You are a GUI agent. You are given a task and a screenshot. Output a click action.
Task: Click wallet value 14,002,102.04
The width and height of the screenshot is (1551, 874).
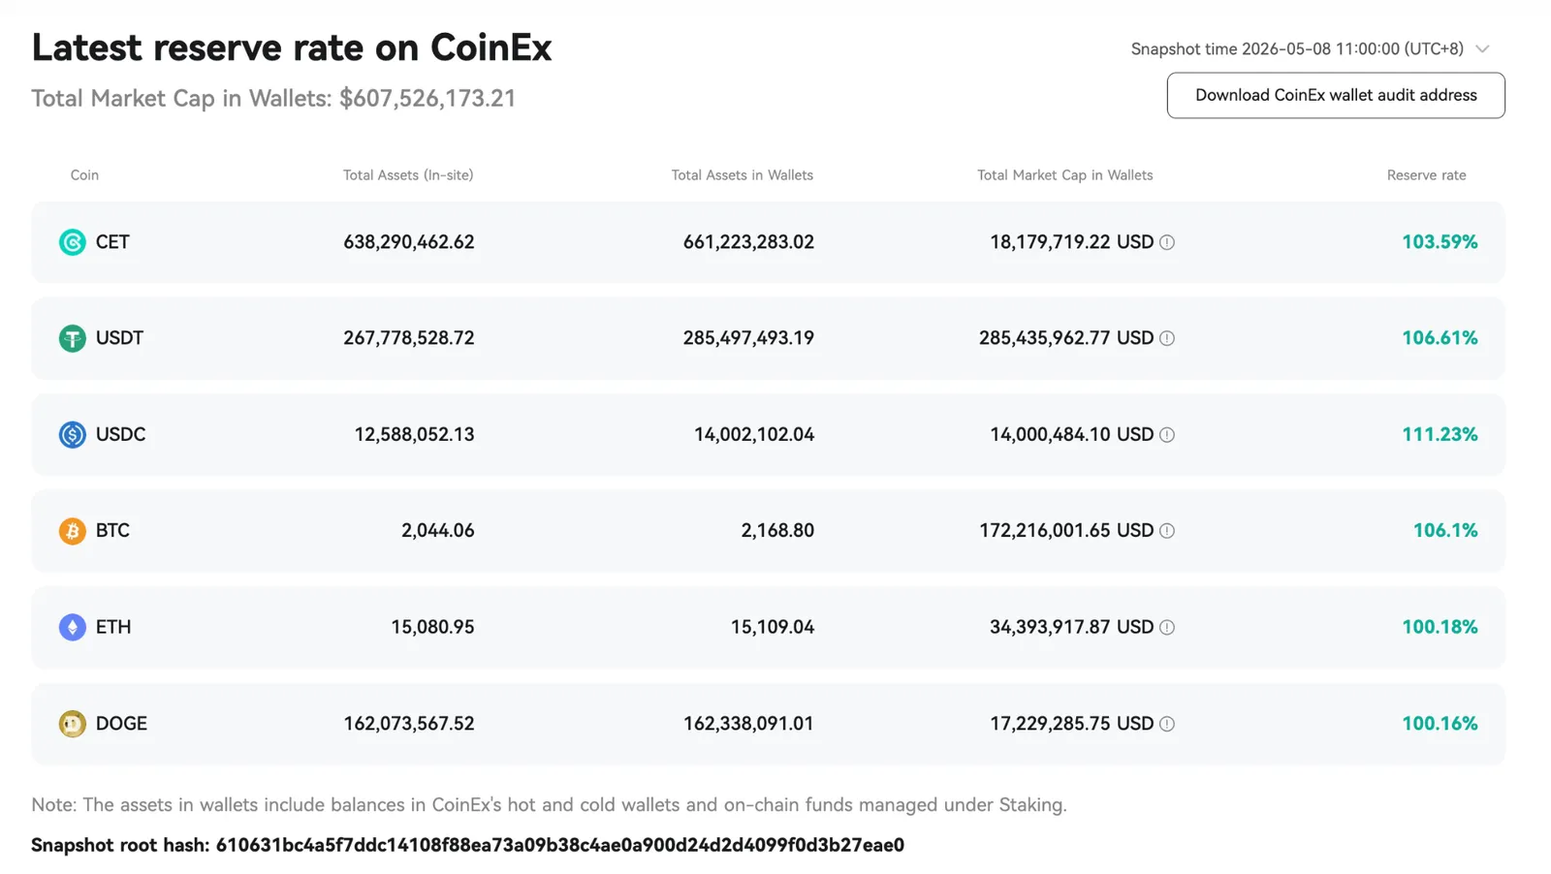[754, 434]
